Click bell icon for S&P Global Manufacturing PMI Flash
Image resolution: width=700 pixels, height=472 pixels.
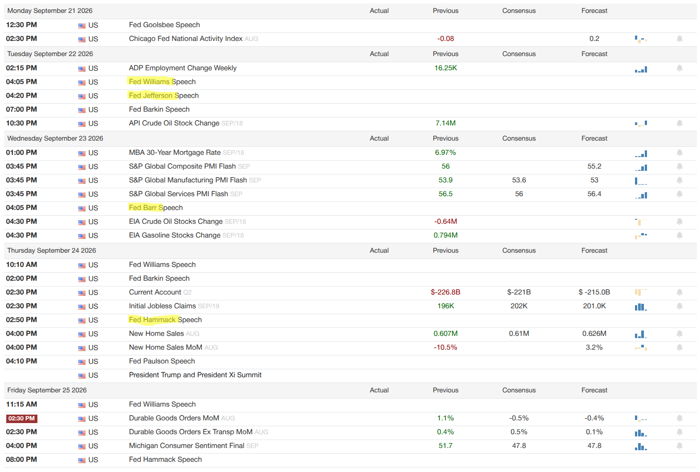[x=680, y=180]
